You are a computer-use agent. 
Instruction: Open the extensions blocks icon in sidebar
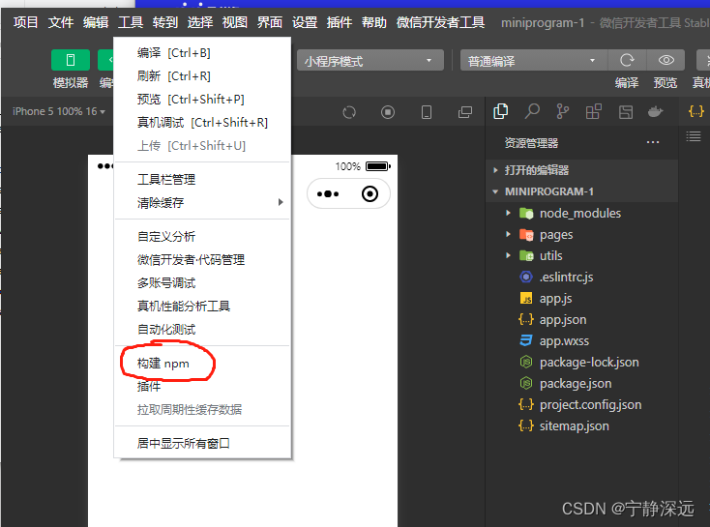[594, 111]
